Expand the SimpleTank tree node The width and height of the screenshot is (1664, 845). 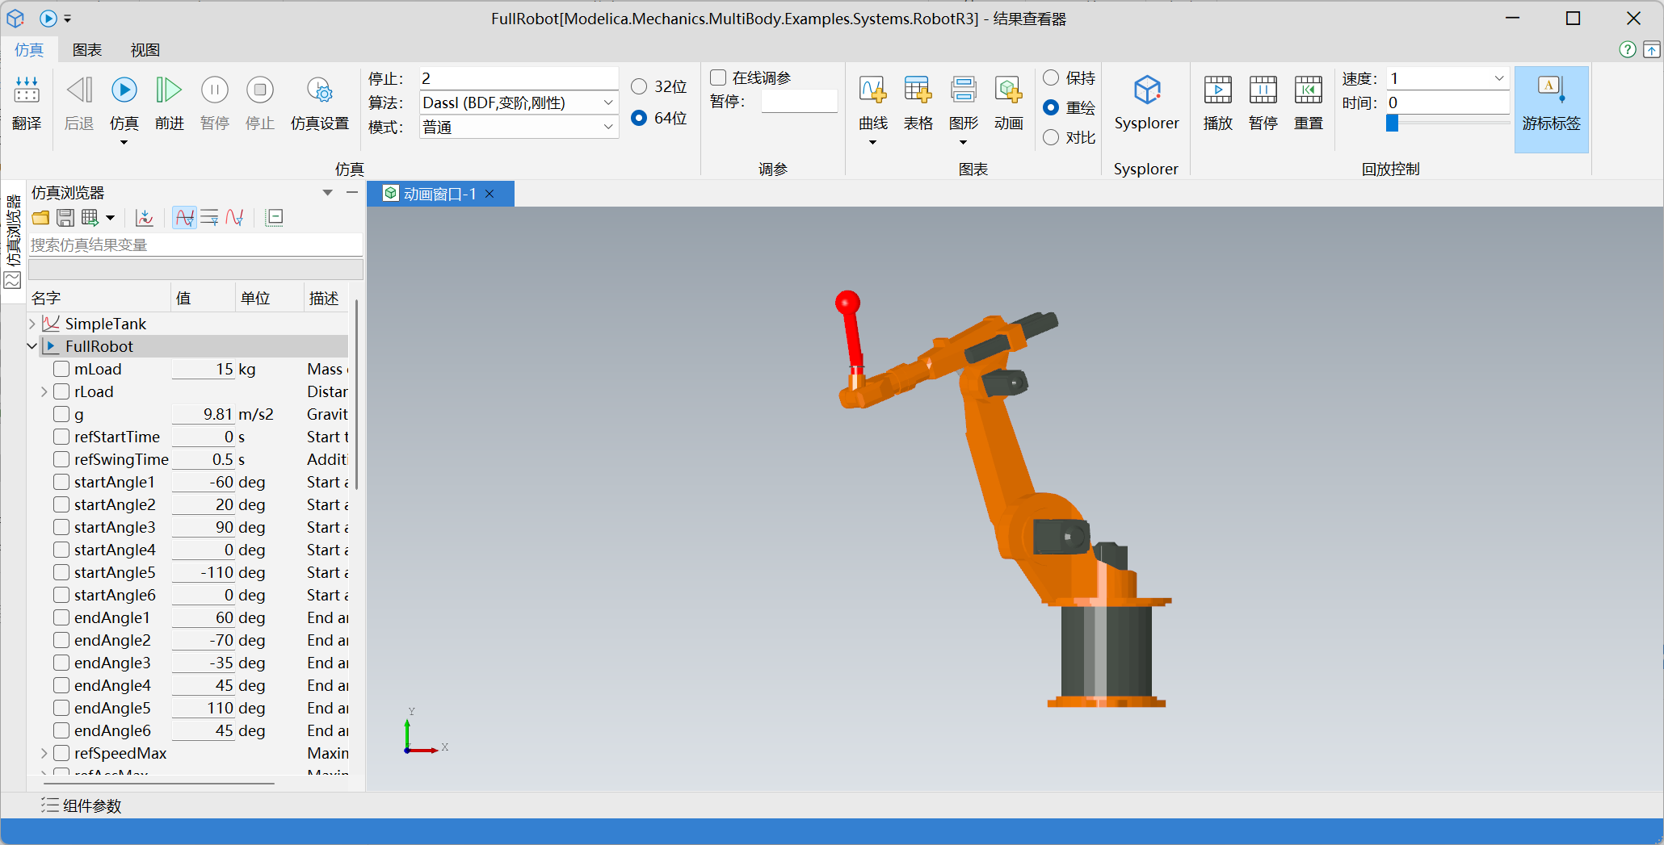point(32,324)
